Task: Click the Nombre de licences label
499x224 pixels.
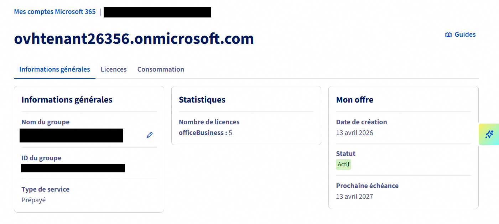Action: pos(209,122)
